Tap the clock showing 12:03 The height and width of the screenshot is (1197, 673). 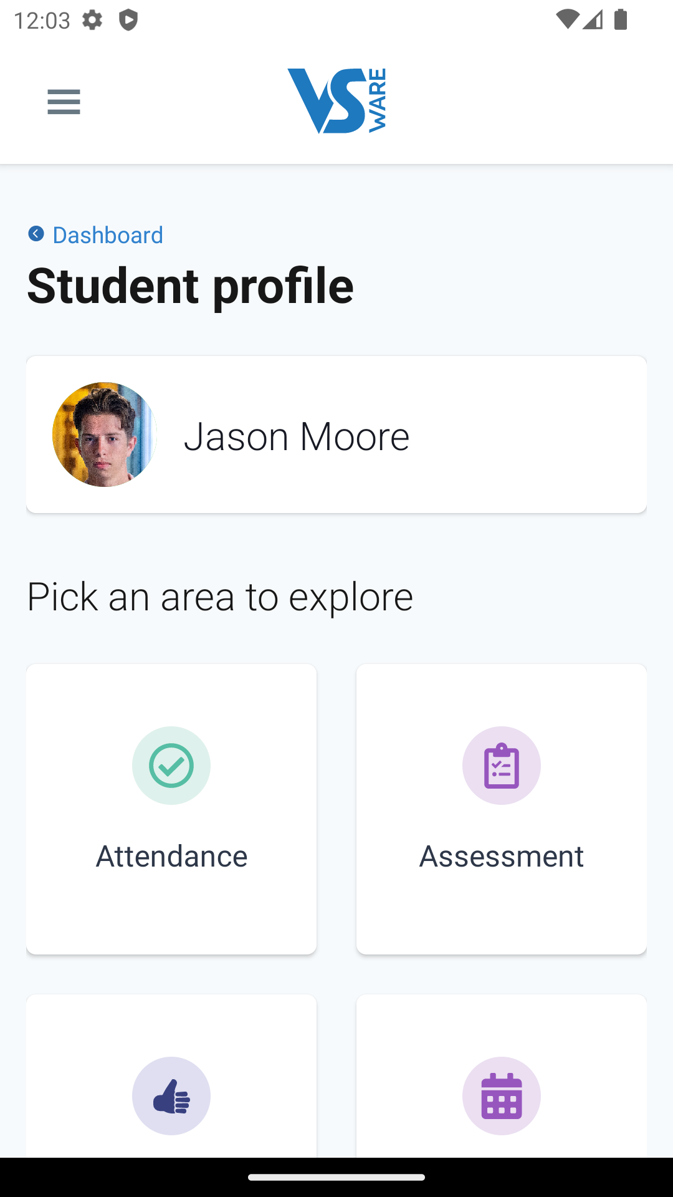coord(42,21)
